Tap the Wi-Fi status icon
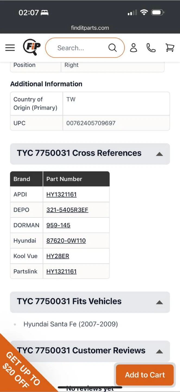The width and height of the screenshot is (180, 392). coord(144,12)
